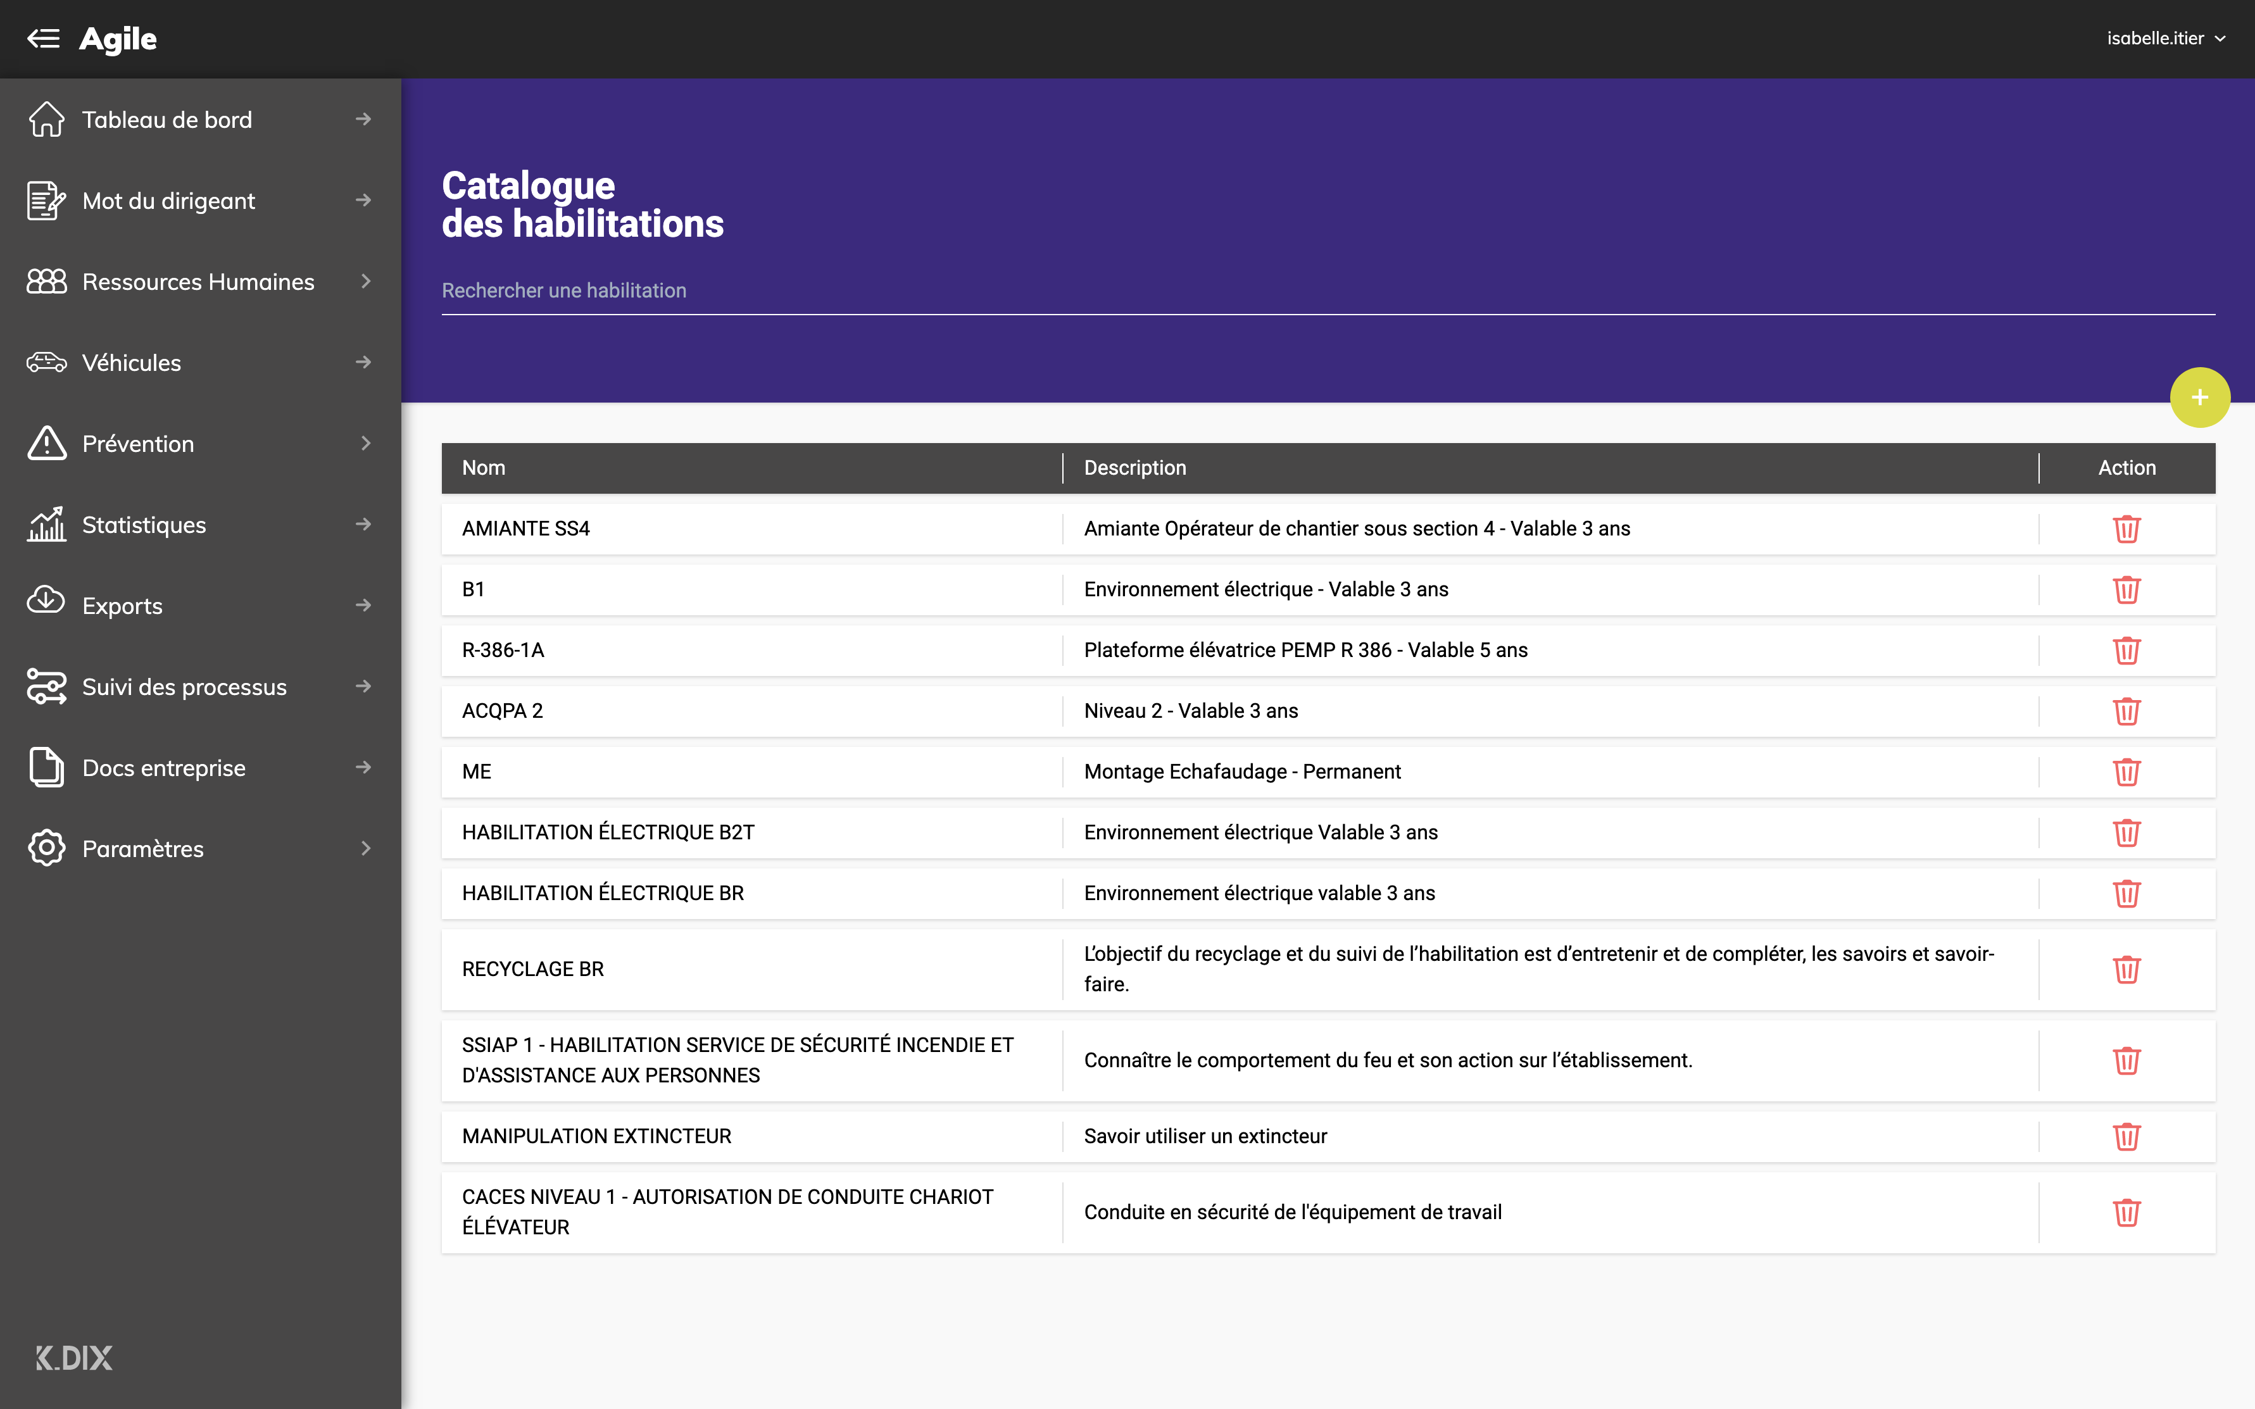
Task: Open Statistiques menu item
Action: [x=200, y=525]
